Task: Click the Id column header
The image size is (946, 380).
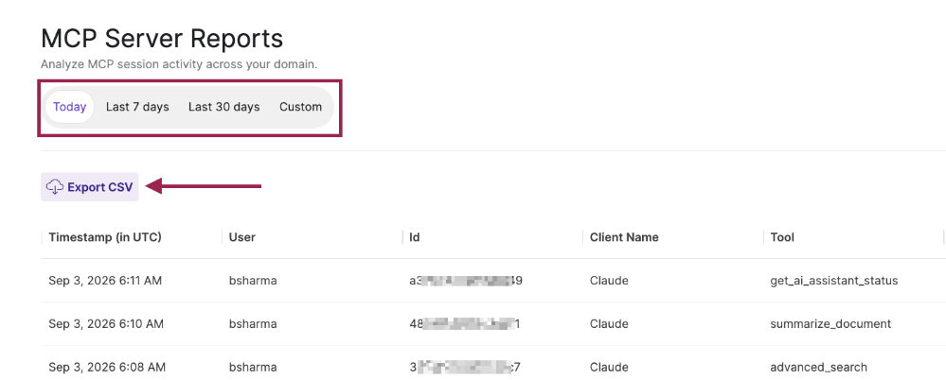Action: click(415, 237)
